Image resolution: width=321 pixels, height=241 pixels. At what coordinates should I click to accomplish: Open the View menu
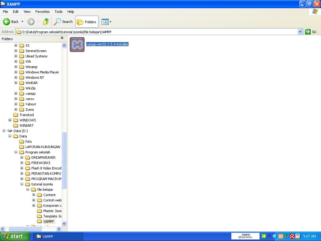pos(27,12)
